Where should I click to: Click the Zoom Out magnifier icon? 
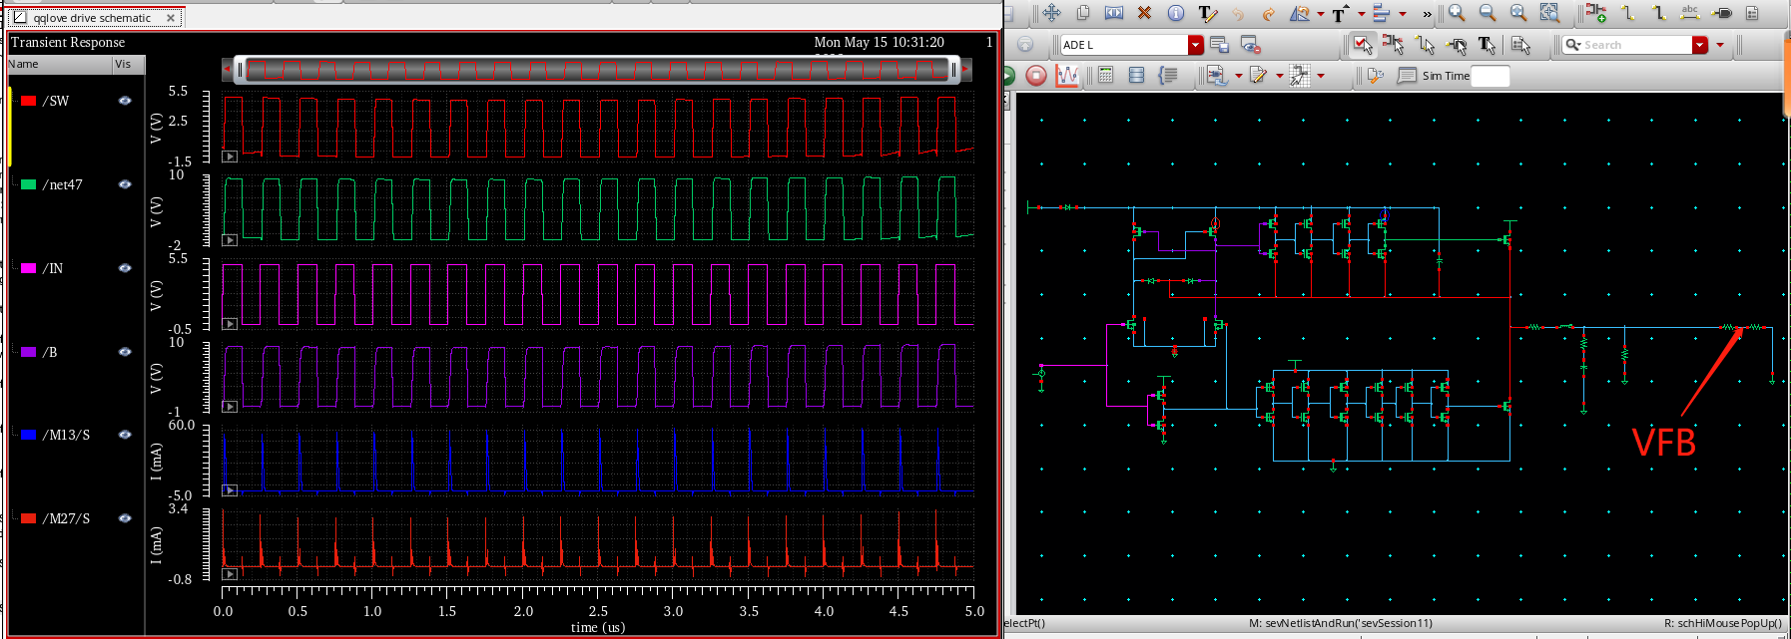[x=1488, y=13]
